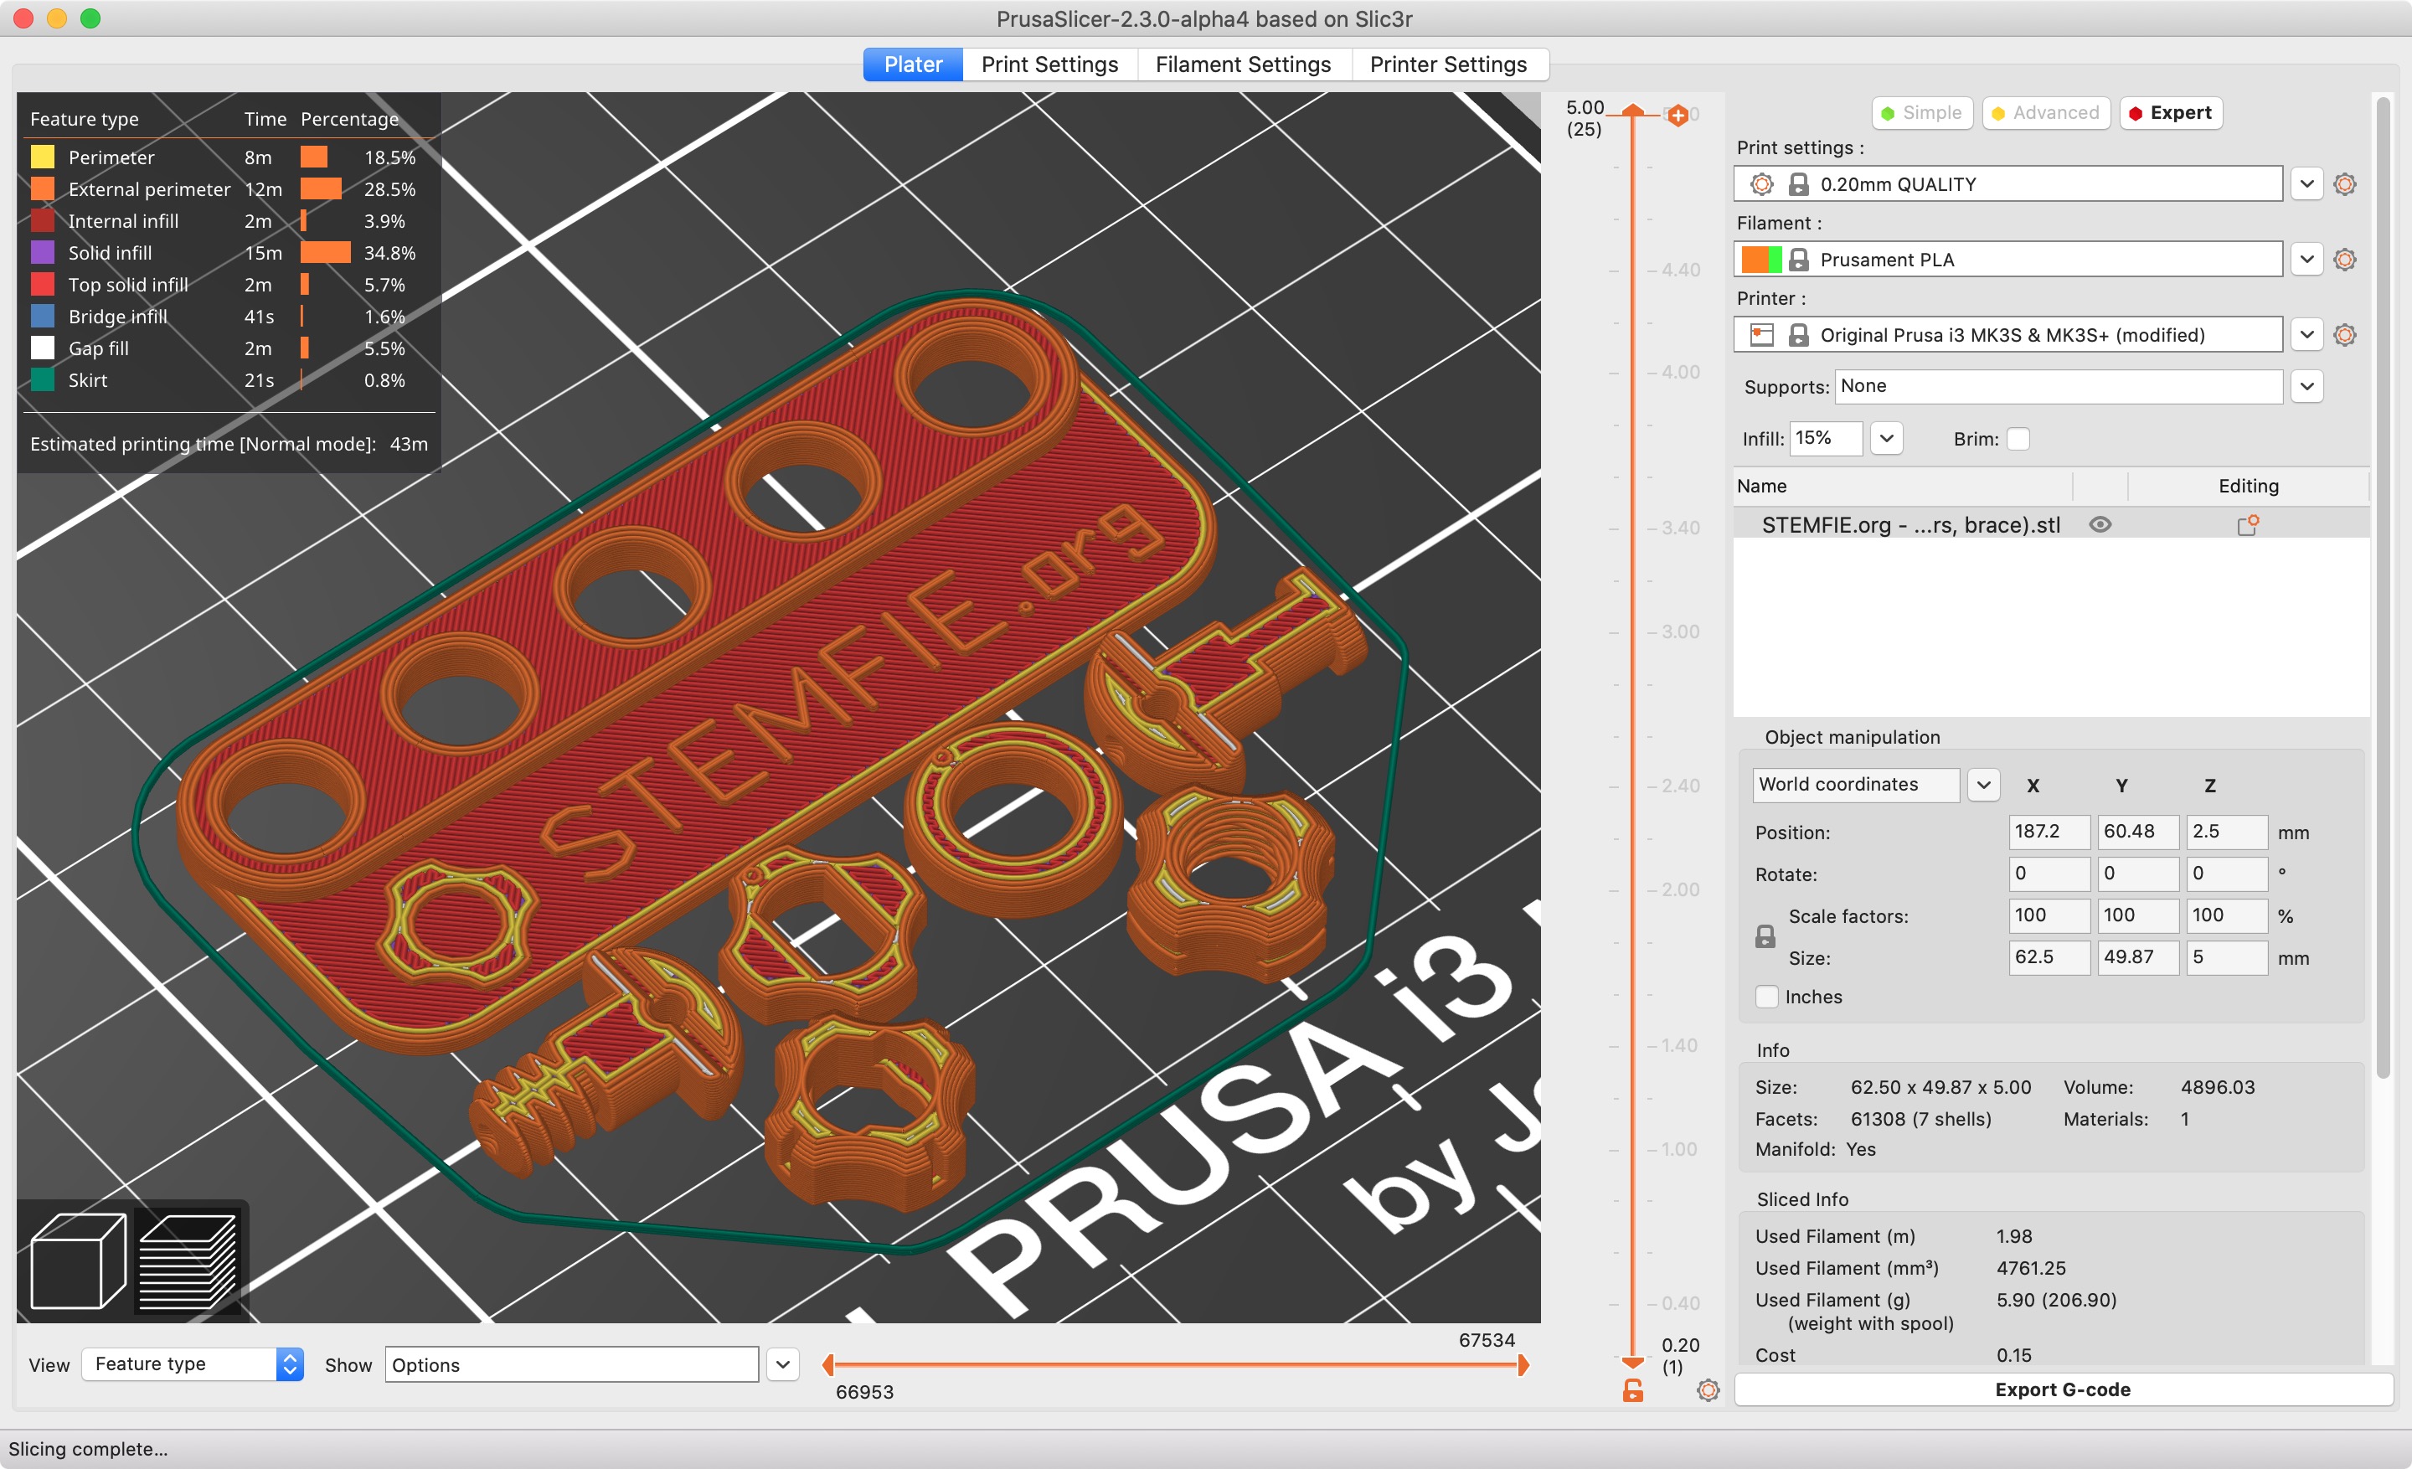Viewport: 2412px width, 1469px height.
Task: Toggle External perimeter legend item
Action: [149, 189]
